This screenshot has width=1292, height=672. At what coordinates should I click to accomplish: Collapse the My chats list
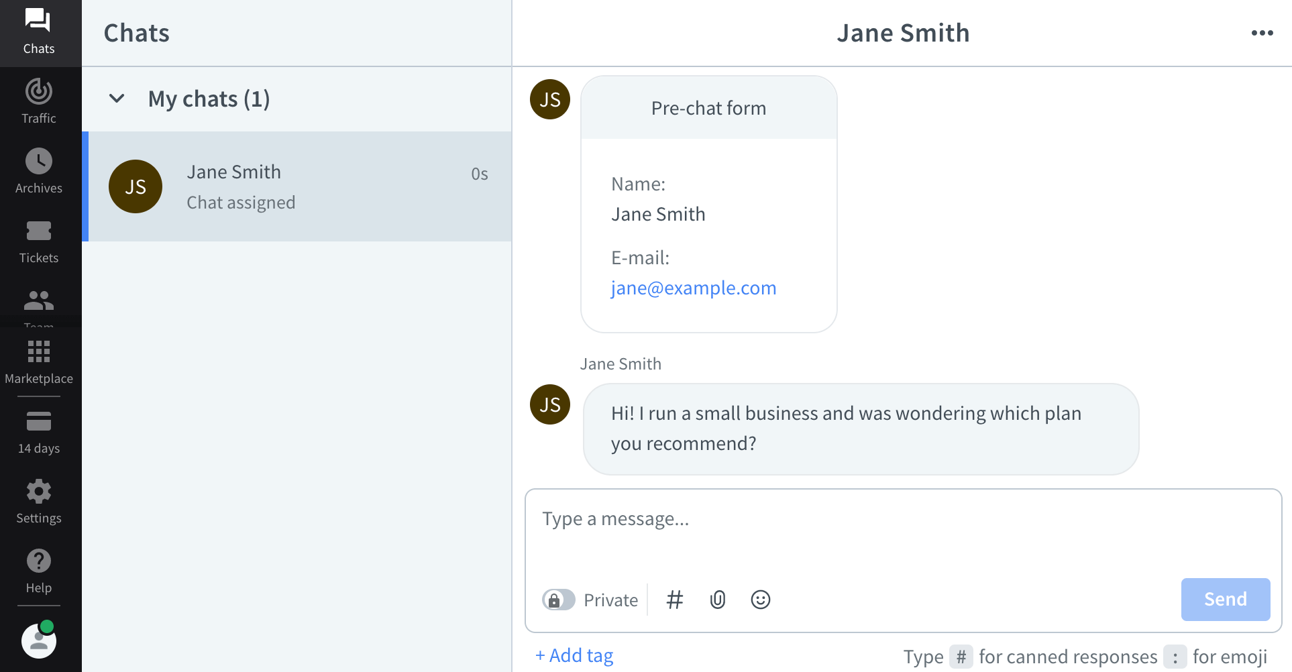(x=117, y=99)
